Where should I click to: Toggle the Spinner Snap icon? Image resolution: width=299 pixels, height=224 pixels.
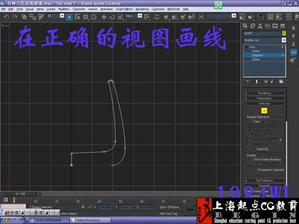pos(191,17)
